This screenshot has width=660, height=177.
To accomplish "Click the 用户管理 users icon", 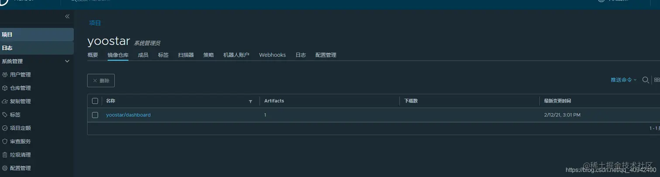I will pyautogui.click(x=5, y=75).
